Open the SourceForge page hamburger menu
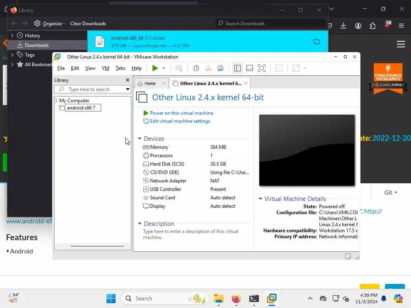Screen dimensions: 411x308 coord(401,44)
